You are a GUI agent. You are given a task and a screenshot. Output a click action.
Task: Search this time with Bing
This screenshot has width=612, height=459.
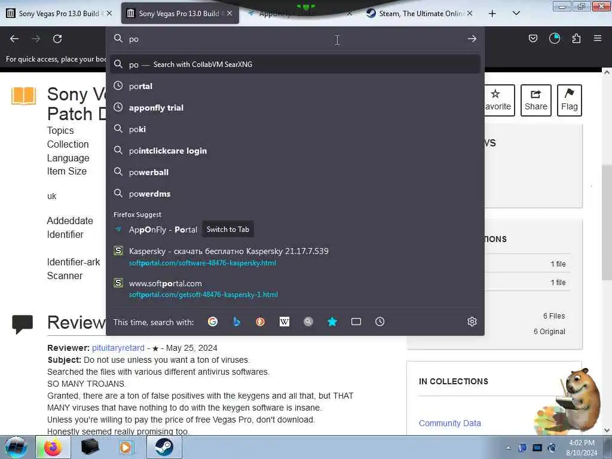pyautogui.click(x=237, y=322)
